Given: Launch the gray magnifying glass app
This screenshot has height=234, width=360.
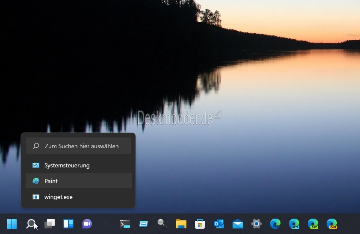Looking at the screenshot, I should [162, 224].
